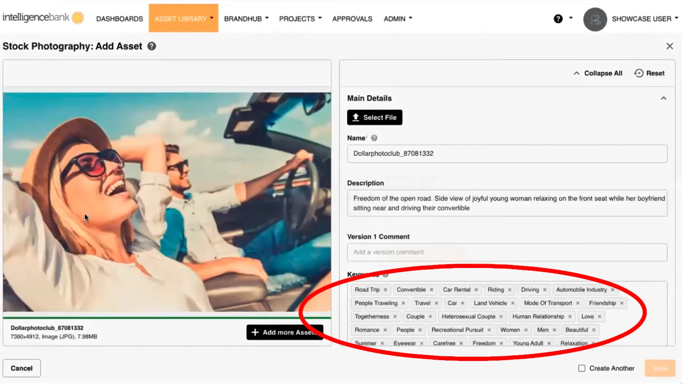Image resolution: width=682 pixels, height=384 pixels.
Task: Remove the Riding keyword tag
Action: (x=509, y=290)
